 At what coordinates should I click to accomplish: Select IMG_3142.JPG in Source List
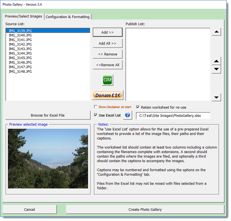click(48, 44)
